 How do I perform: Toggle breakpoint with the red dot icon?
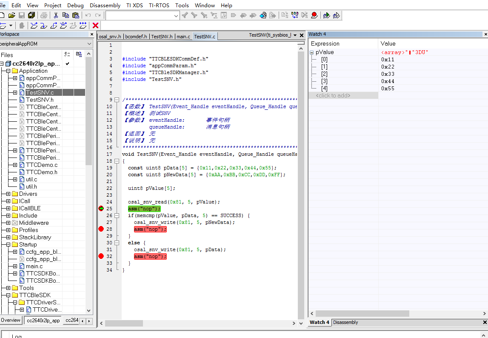pyautogui.click(x=314, y=15)
